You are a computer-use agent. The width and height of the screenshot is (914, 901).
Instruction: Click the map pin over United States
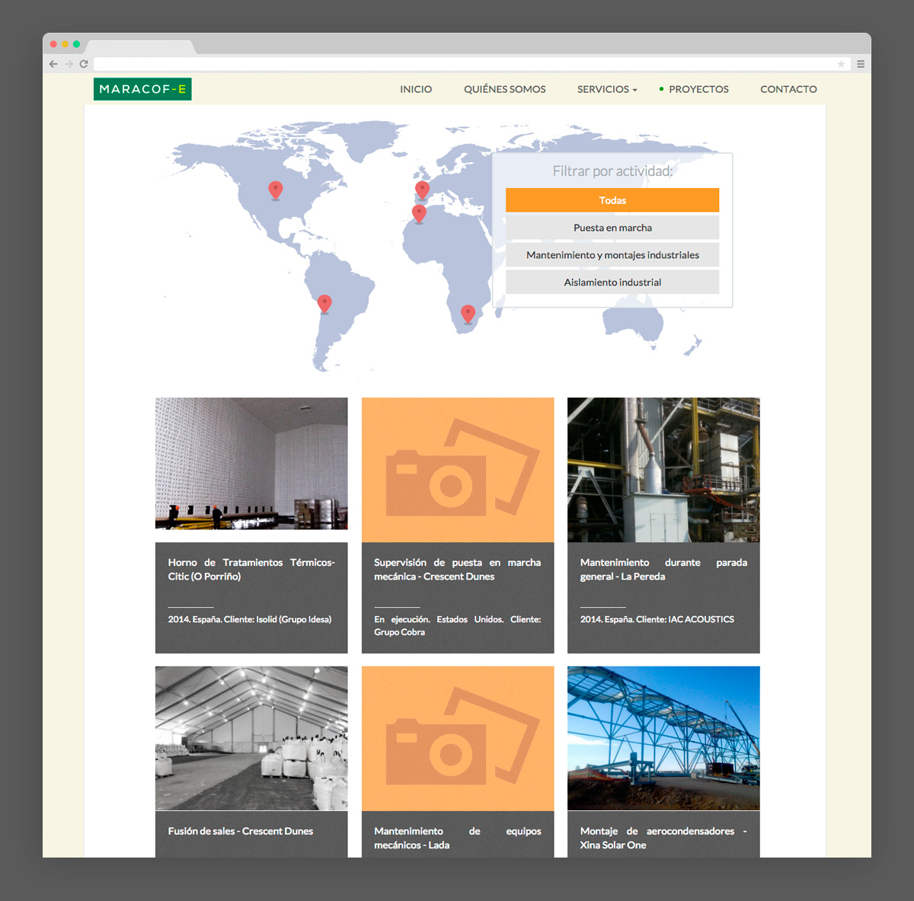[276, 190]
